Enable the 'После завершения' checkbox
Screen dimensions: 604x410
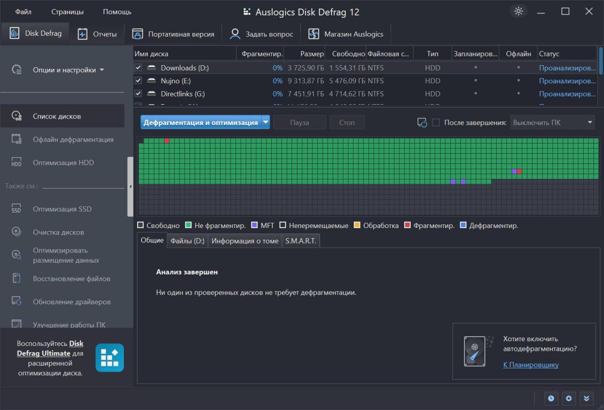click(x=436, y=122)
